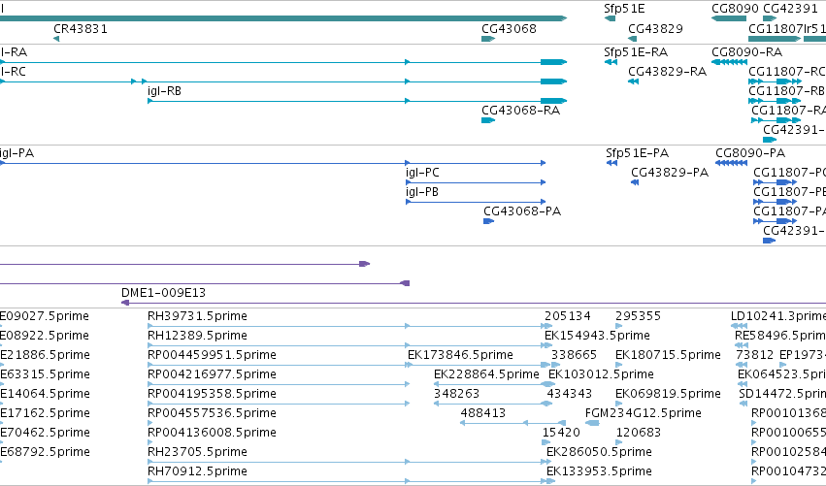Select the EK069819.5prime label
Viewport: 826px width, 486px height.
pos(668,395)
